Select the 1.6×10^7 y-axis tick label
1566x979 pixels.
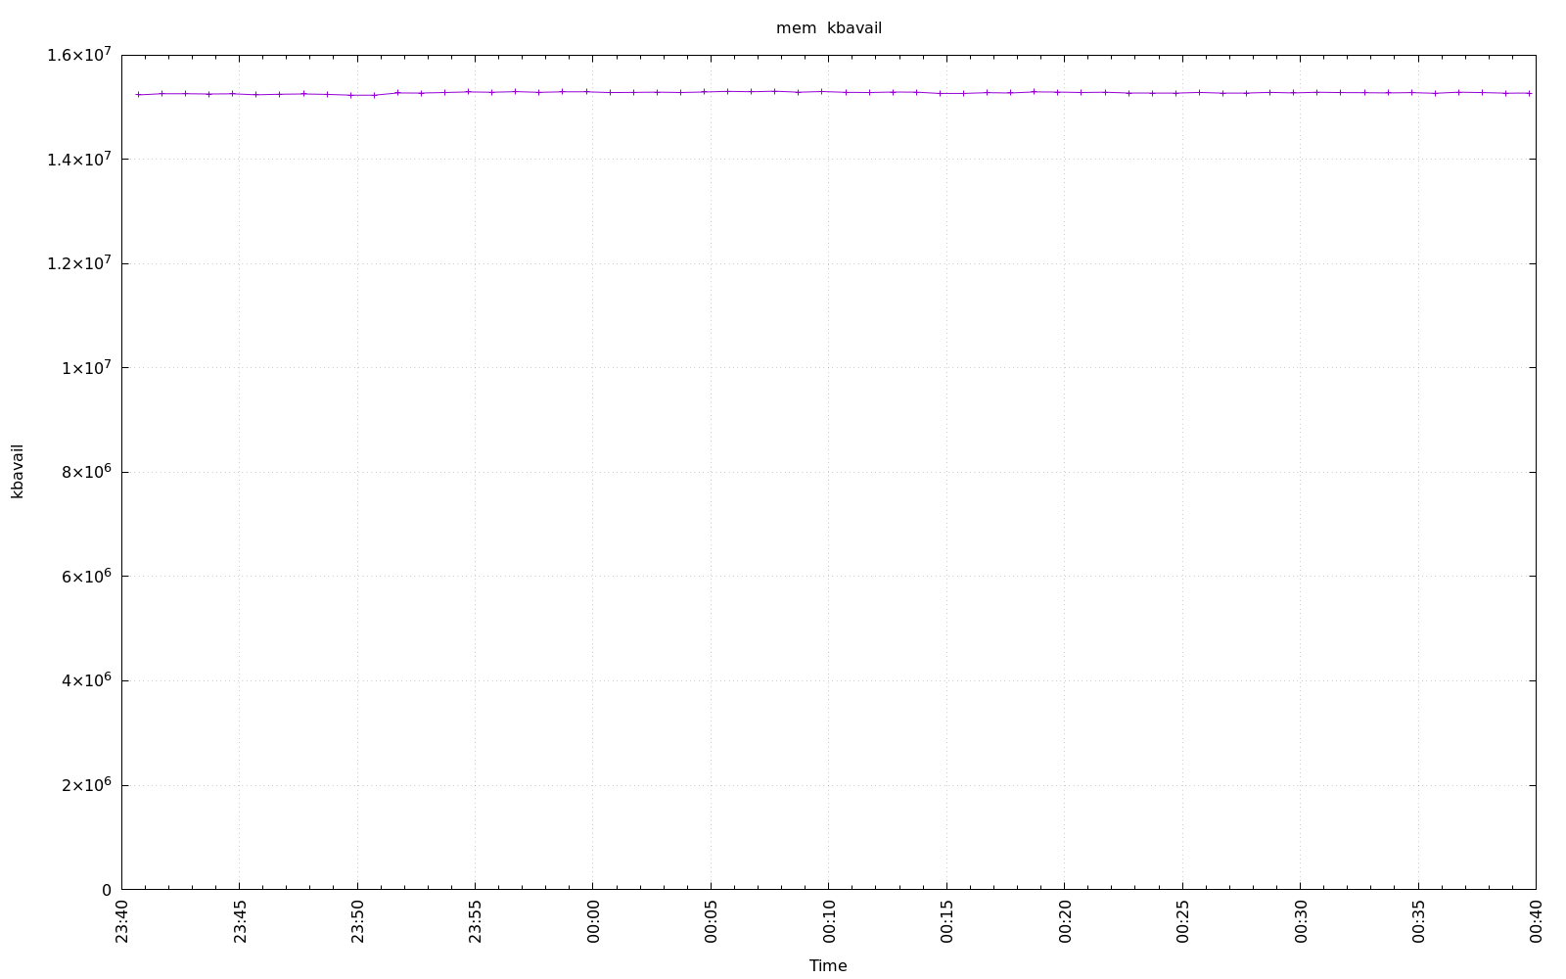coord(79,55)
